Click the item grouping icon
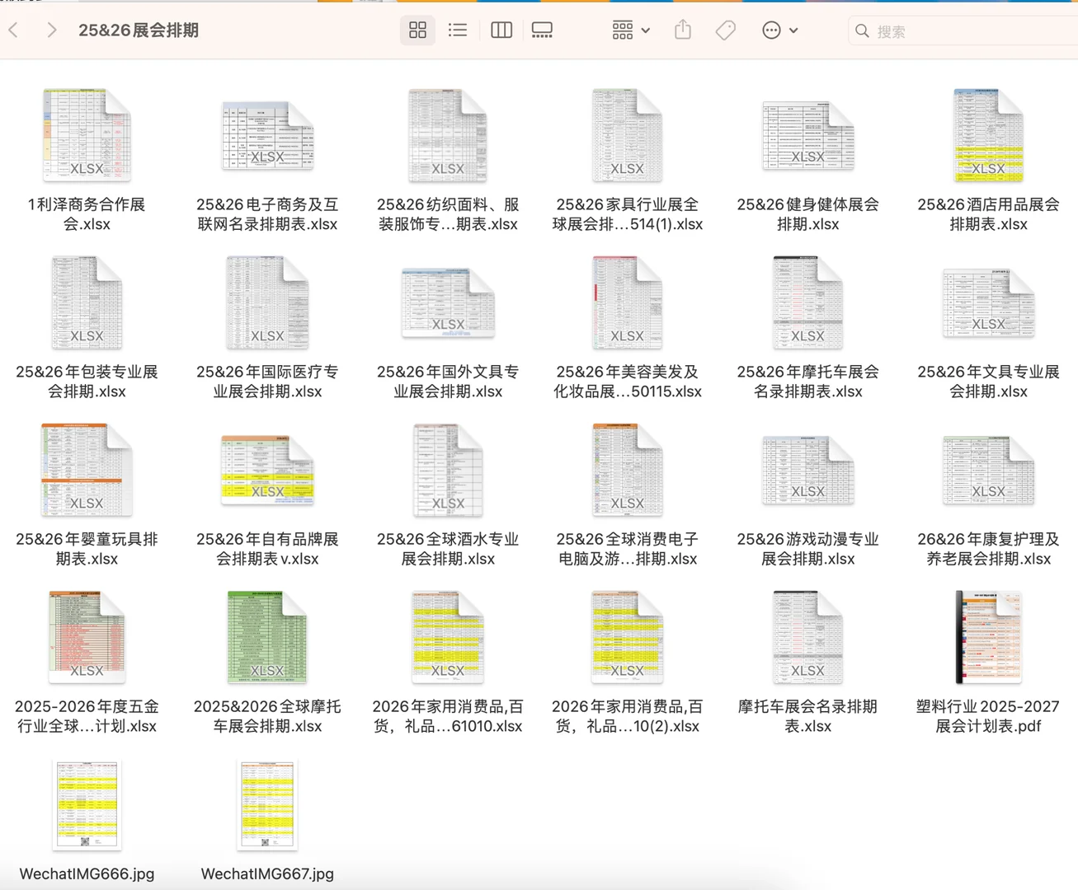The image size is (1078, 890). [x=623, y=30]
